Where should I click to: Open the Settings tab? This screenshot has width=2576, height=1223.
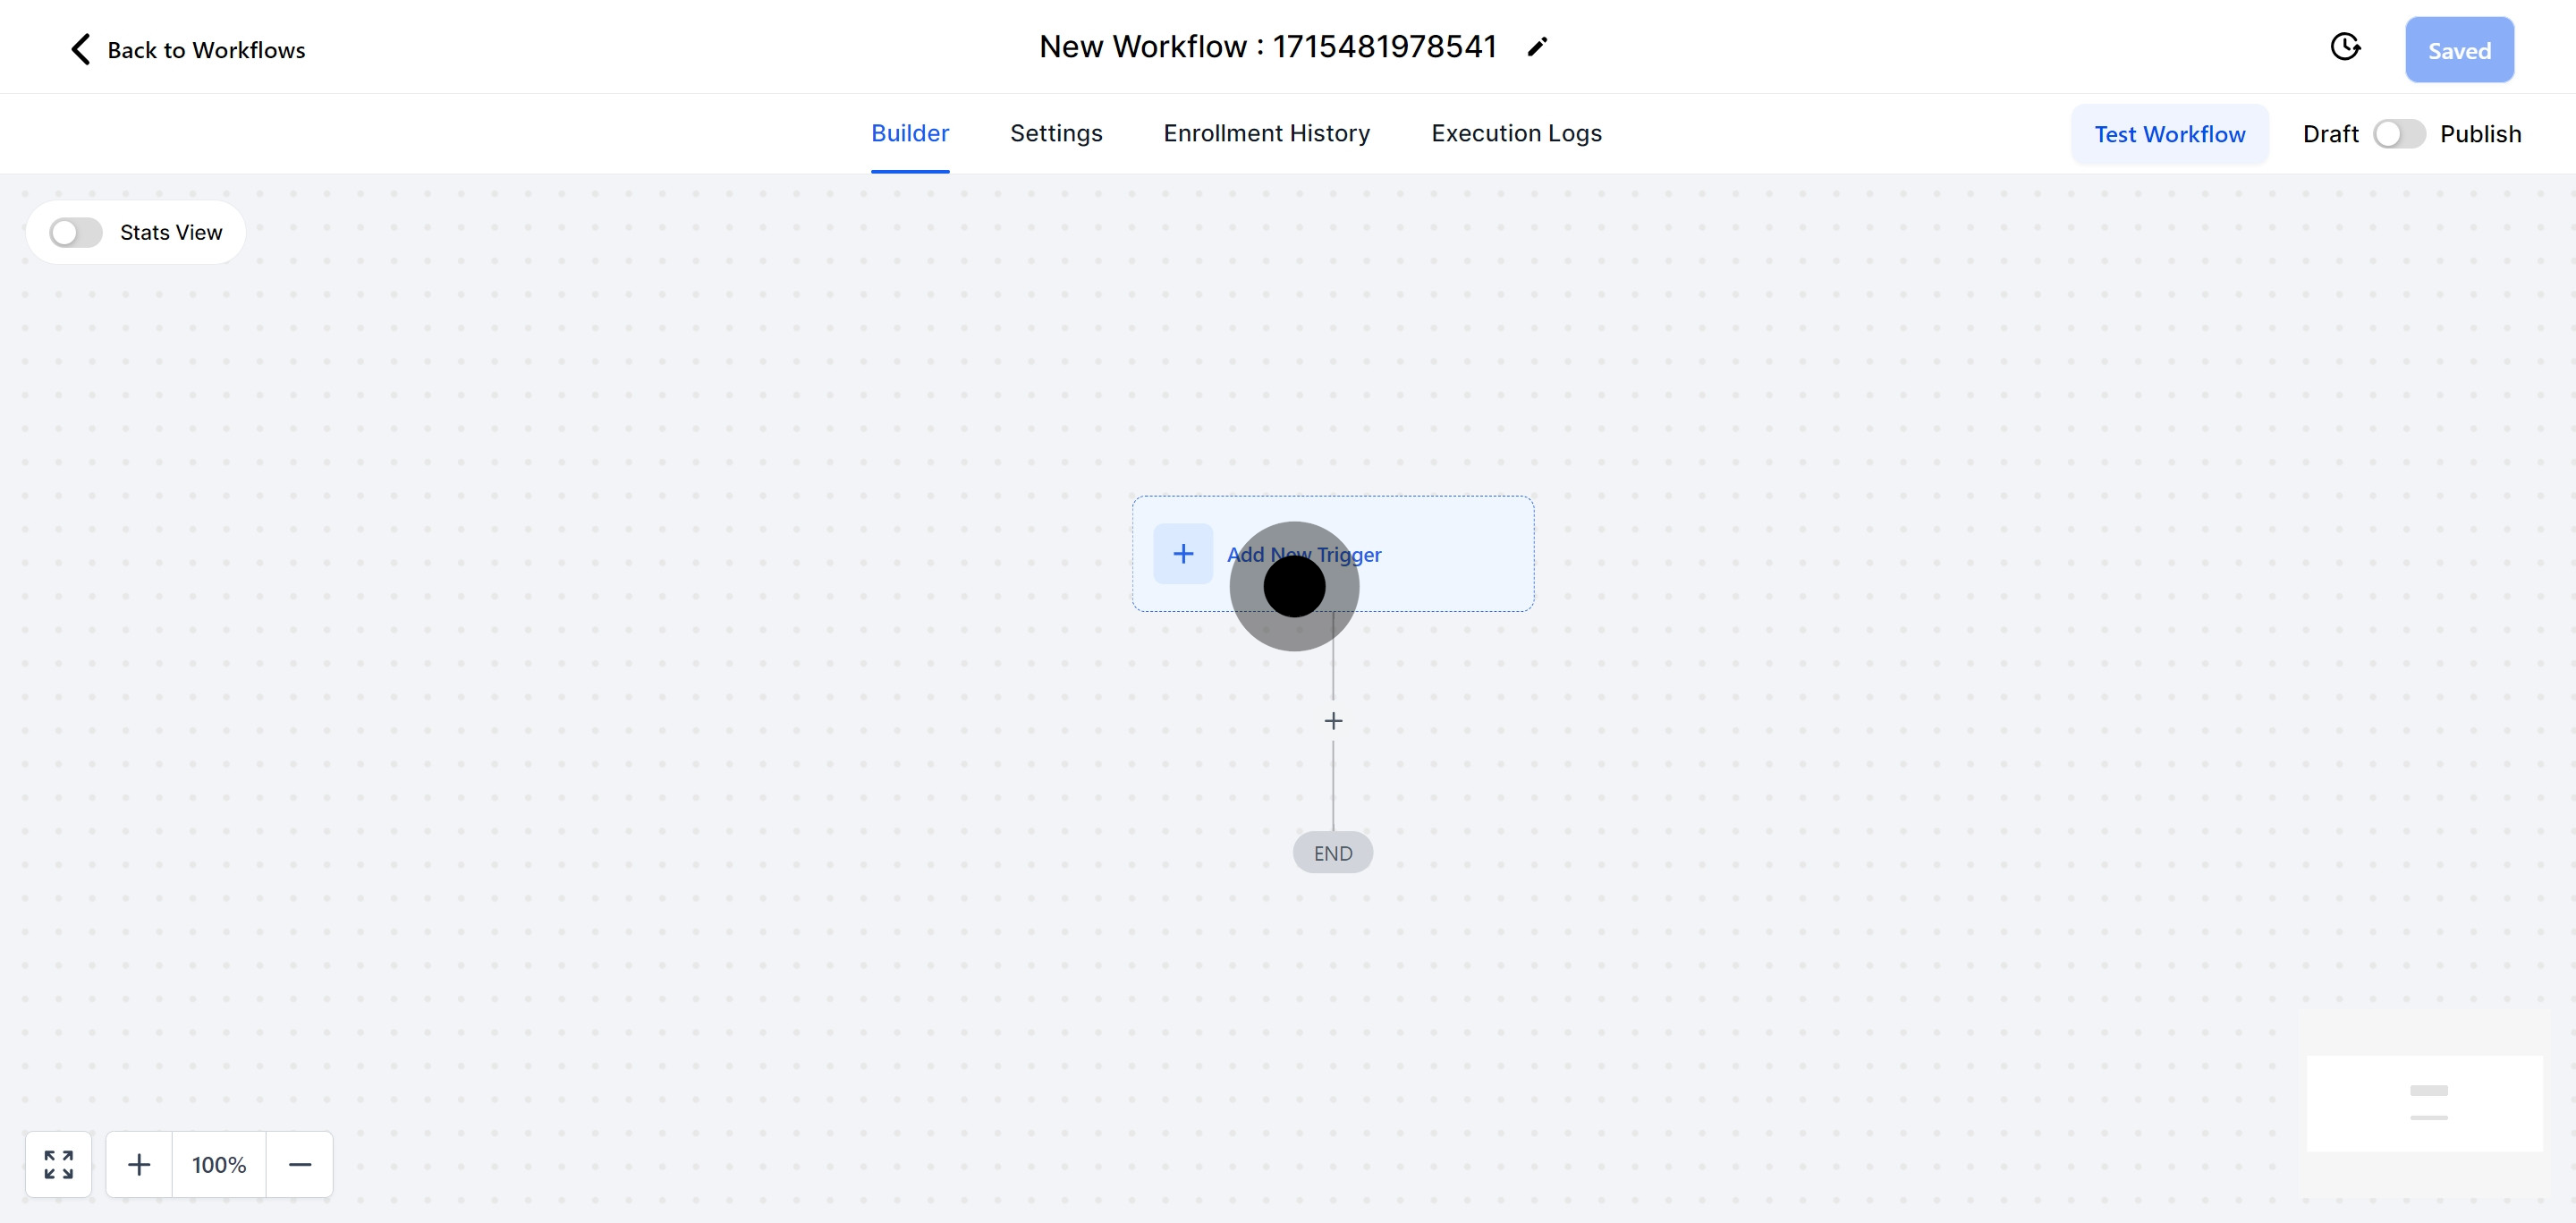1056,133
